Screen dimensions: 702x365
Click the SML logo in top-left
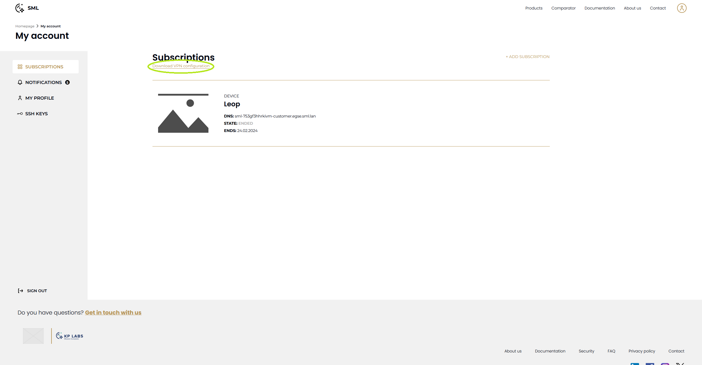click(26, 8)
